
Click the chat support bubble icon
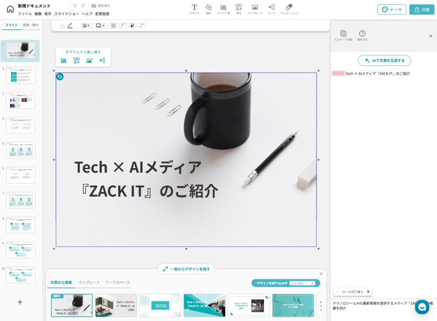point(422,307)
